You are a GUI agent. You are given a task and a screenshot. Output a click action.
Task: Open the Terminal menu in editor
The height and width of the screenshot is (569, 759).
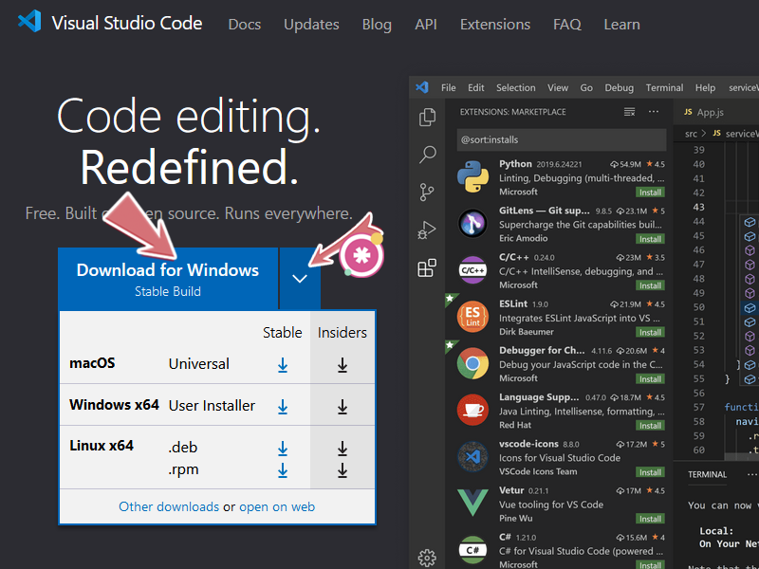pos(664,87)
